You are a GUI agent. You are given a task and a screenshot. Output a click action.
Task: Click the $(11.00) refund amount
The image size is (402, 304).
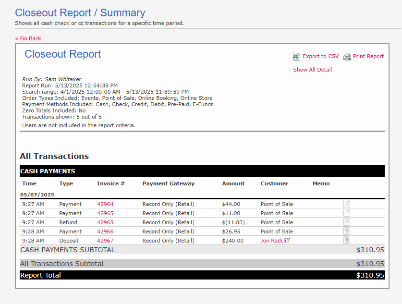[233, 222]
